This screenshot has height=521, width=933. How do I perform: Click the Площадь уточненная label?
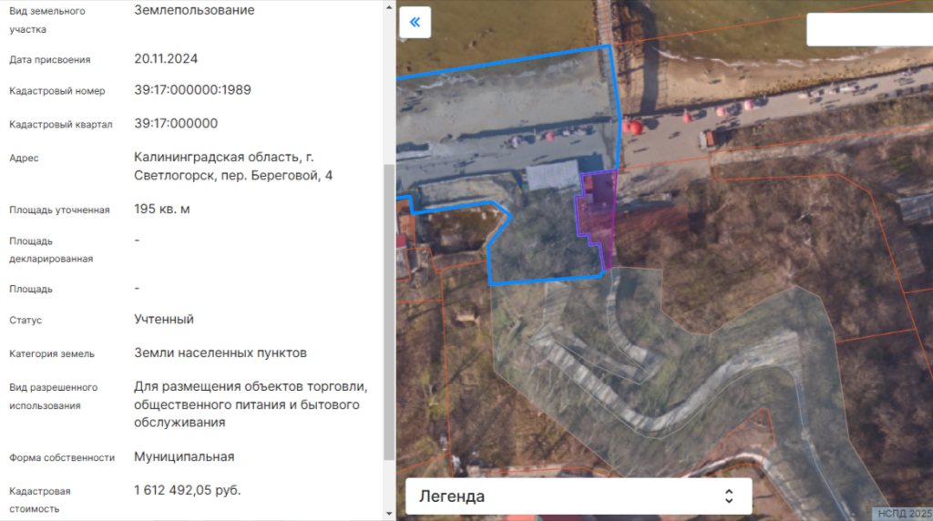59,209
